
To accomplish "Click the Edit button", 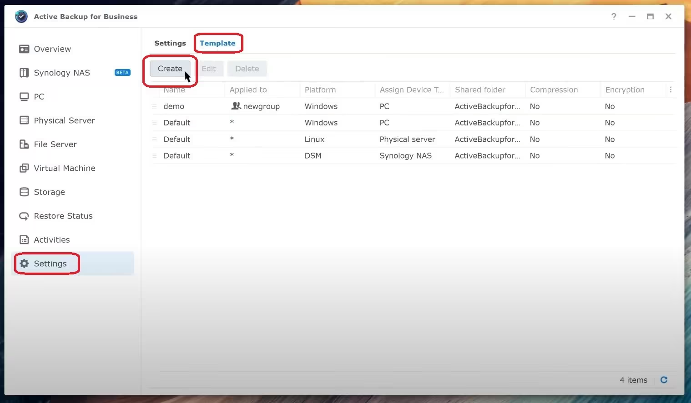I will click(209, 69).
